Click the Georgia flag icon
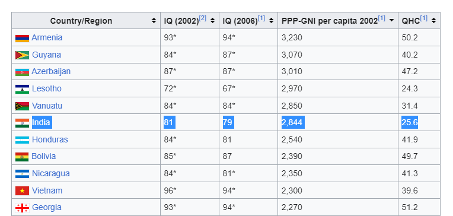 click(23, 208)
